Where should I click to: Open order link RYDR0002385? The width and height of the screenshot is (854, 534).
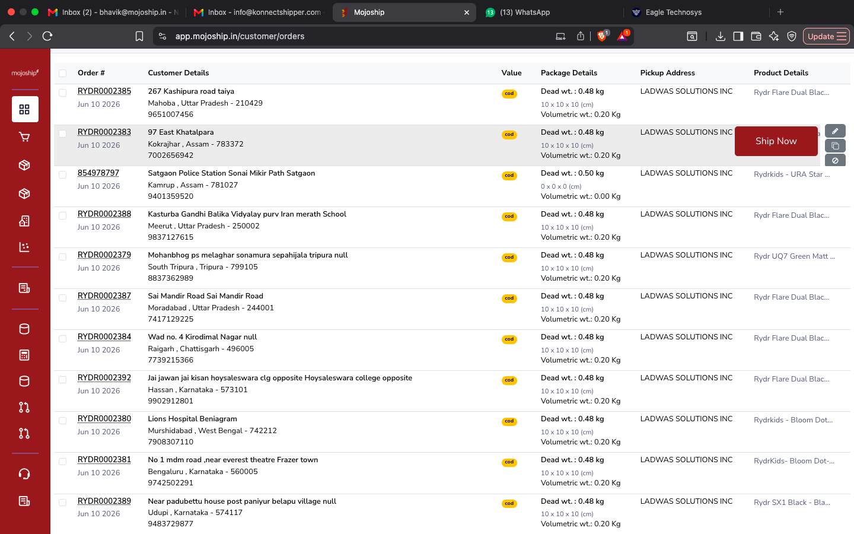pos(104,91)
